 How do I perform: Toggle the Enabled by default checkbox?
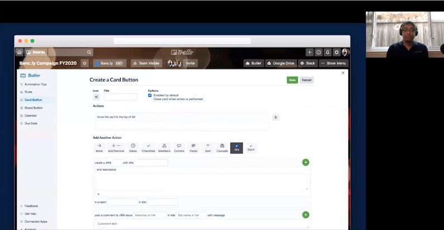[x=150, y=95]
